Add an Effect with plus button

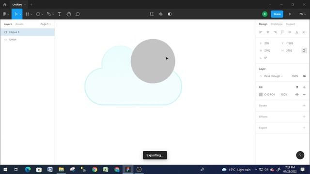tap(304, 116)
